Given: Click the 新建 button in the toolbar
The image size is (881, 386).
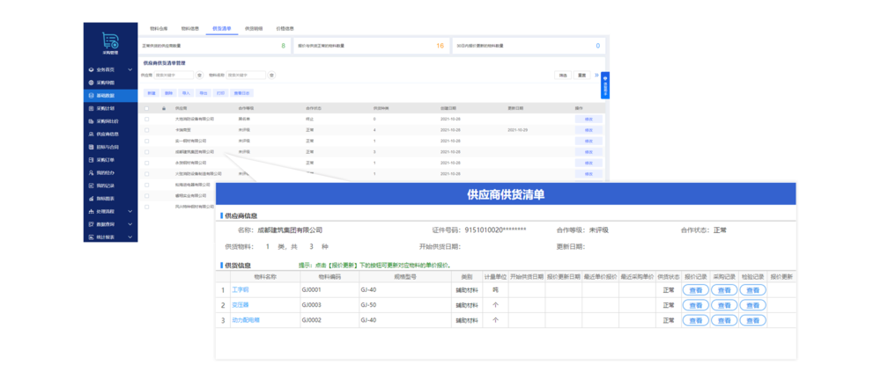Looking at the screenshot, I should pyautogui.click(x=152, y=92).
